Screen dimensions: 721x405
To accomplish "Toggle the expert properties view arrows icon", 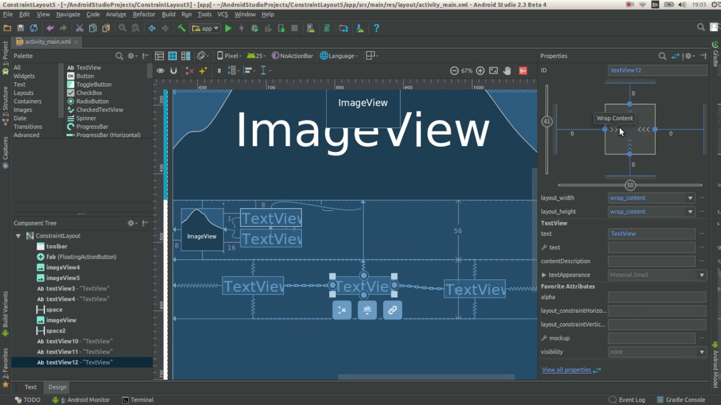I will pyautogui.click(x=675, y=56).
